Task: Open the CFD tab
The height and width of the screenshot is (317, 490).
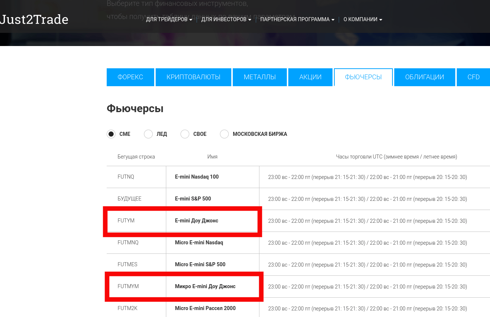Action: coord(473,77)
